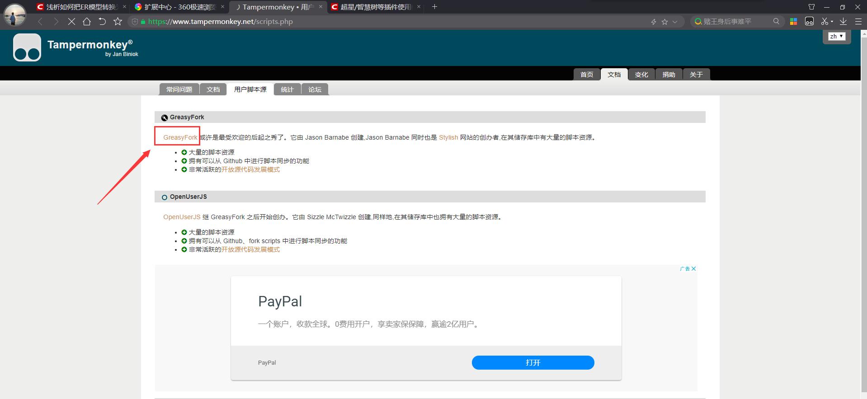Click the PayPal ad's 打开 button

pos(533,362)
